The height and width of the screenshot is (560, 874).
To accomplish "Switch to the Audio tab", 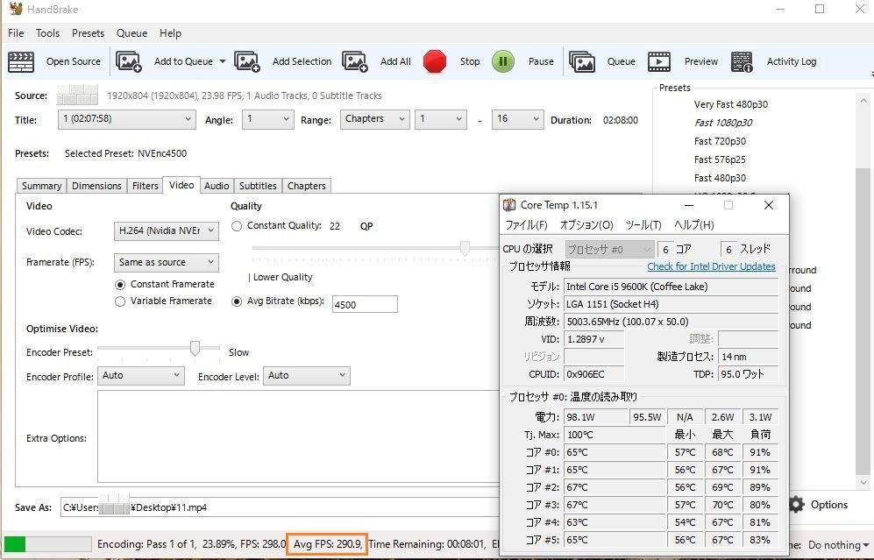I will (x=217, y=186).
